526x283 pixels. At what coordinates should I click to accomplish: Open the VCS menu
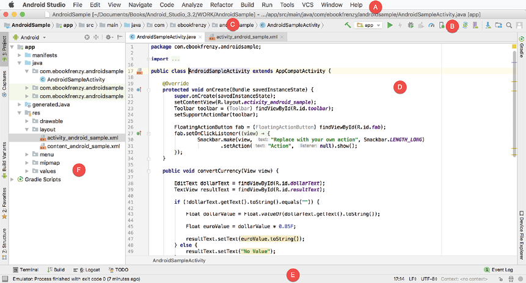tap(308, 5)
